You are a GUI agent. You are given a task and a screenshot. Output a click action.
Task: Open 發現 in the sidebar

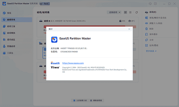[17, 13]
